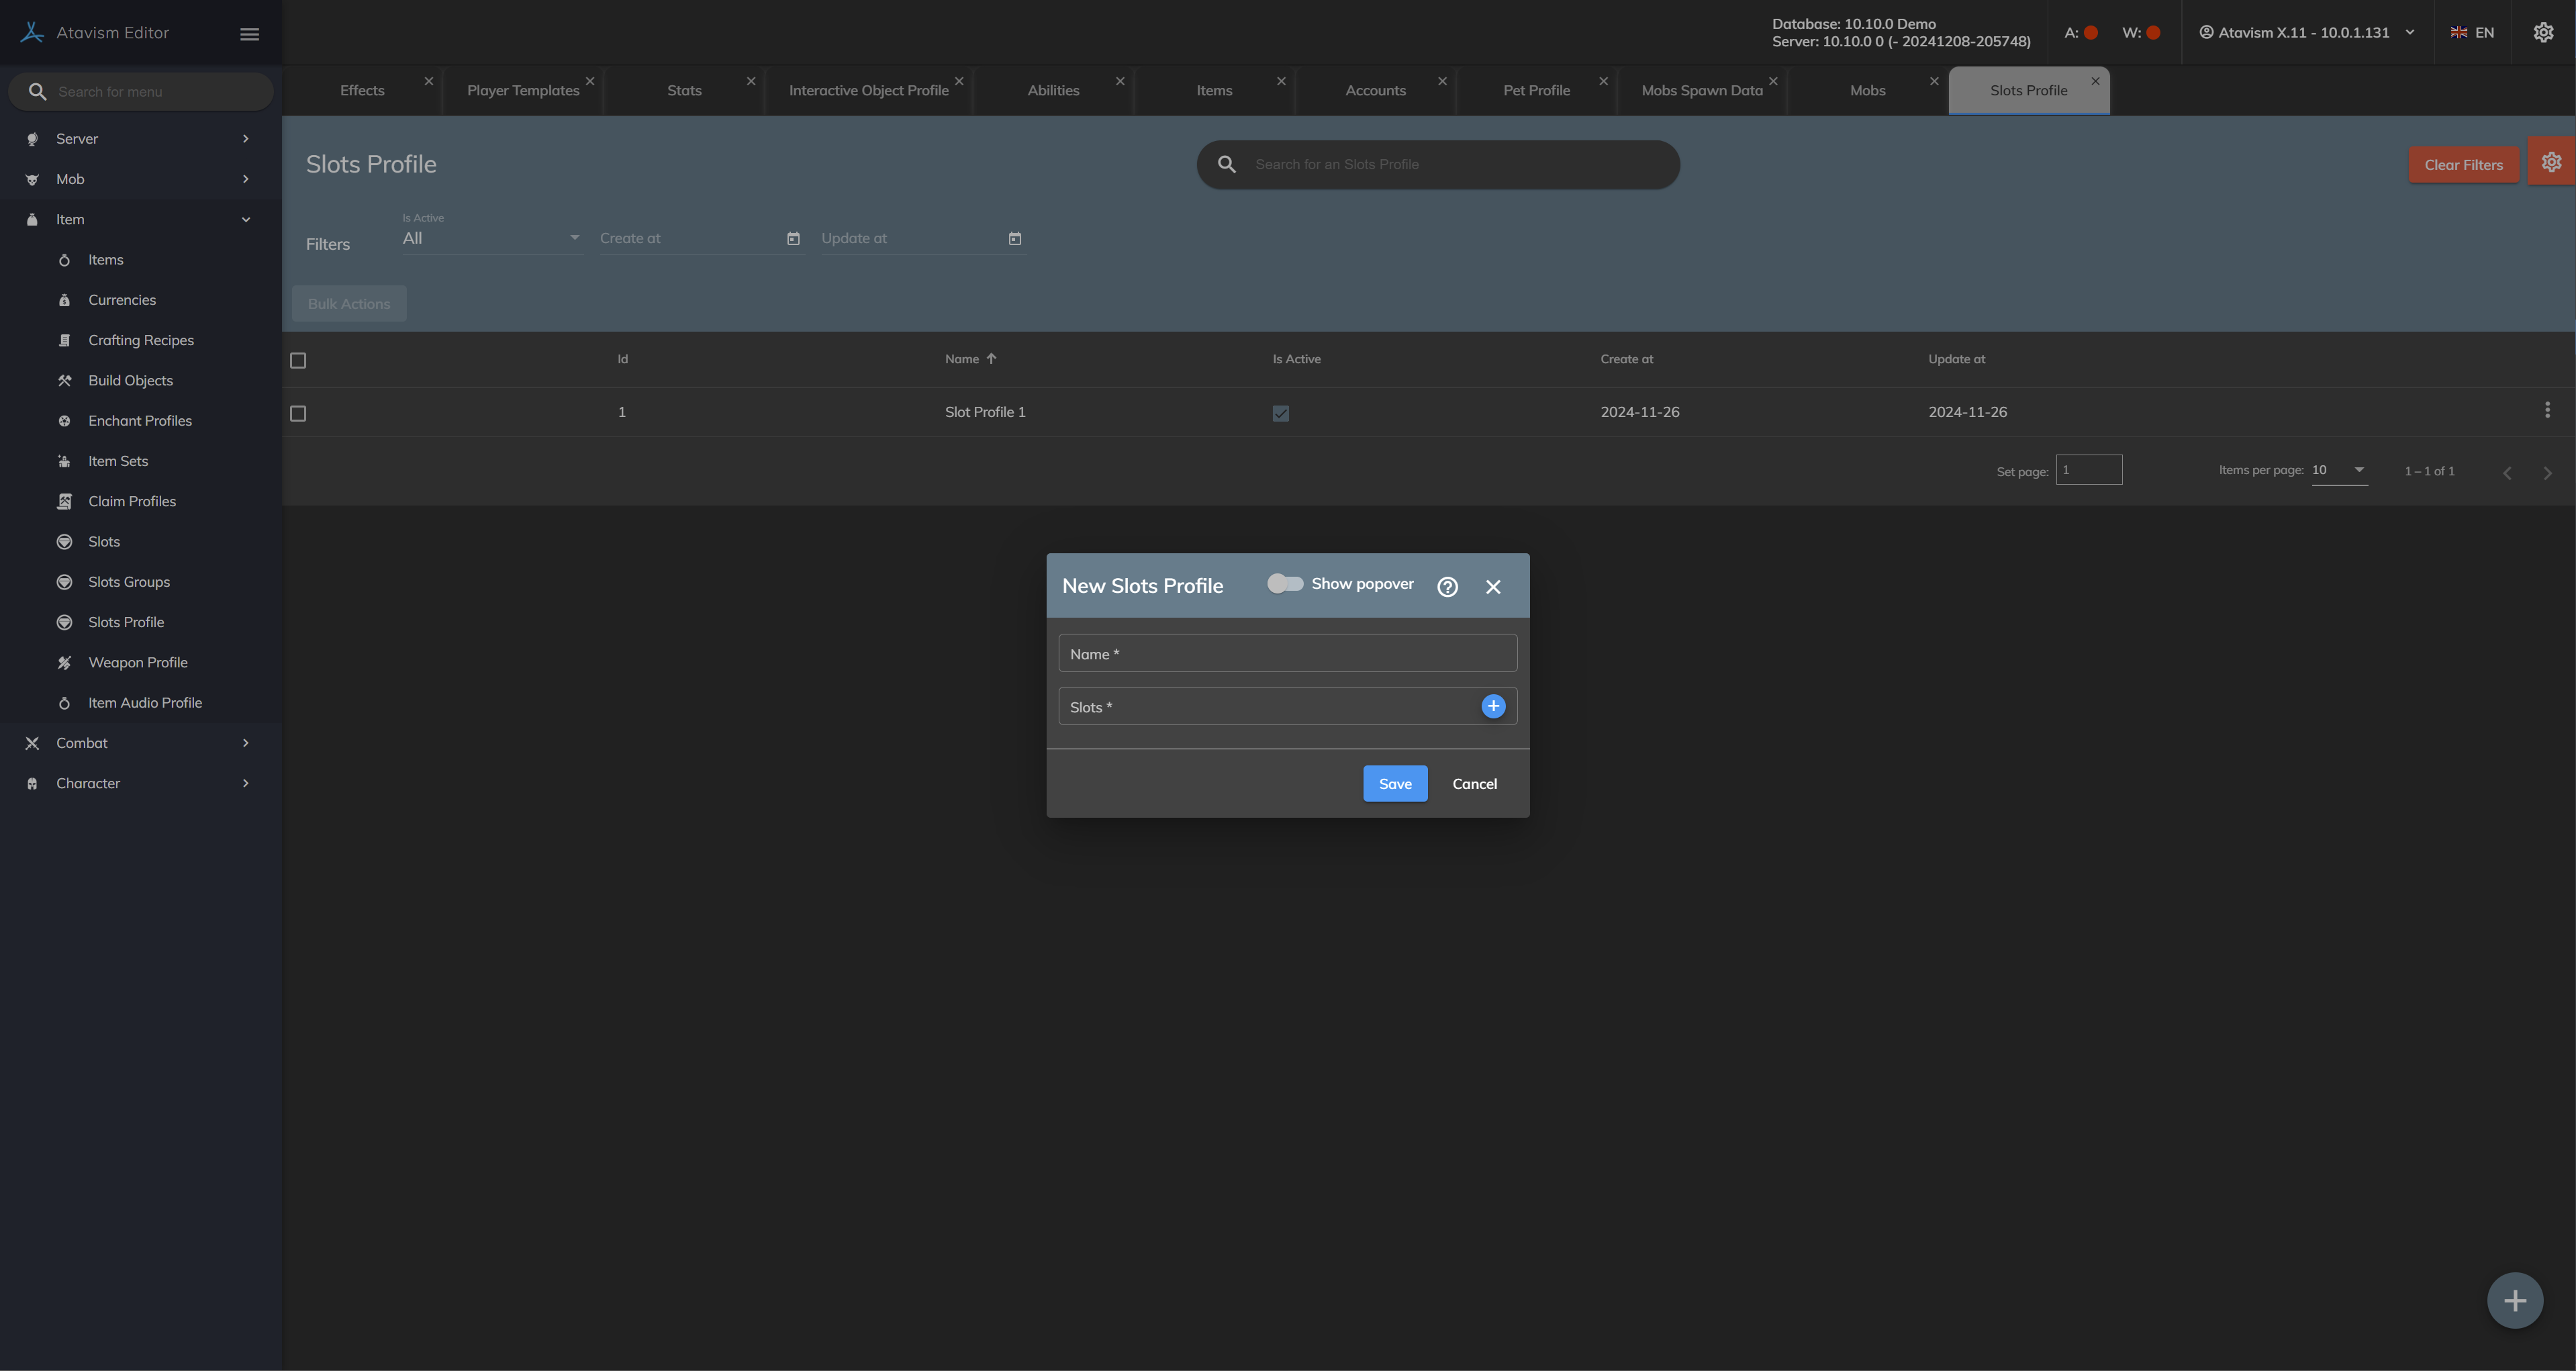This screenshot has height=1371, width=2576.
Task: Click the blue add Slots plus icon
Action: click(1493, 706)
